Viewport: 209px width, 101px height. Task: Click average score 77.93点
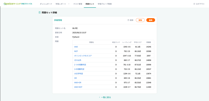pyautogui.click(x=138, y=56)
